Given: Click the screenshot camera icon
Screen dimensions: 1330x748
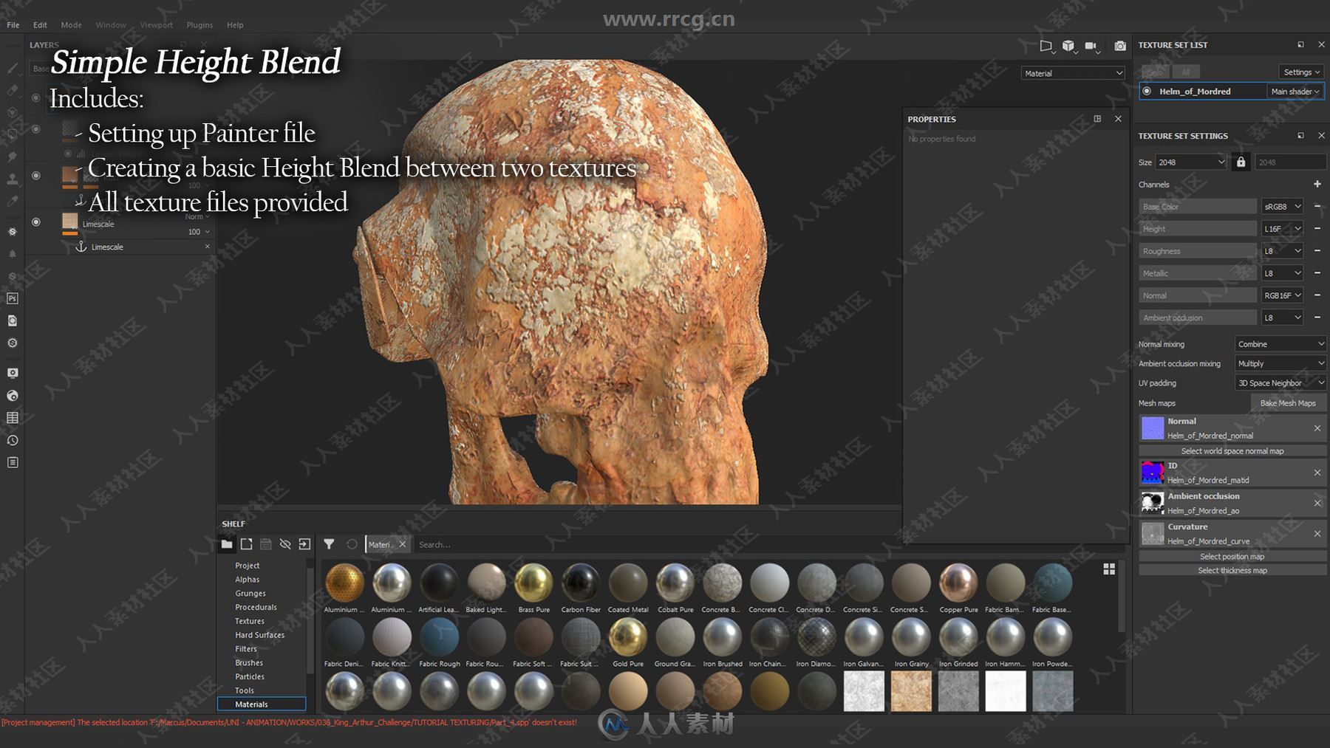Looking at the screenshot, I should 1120,46.
